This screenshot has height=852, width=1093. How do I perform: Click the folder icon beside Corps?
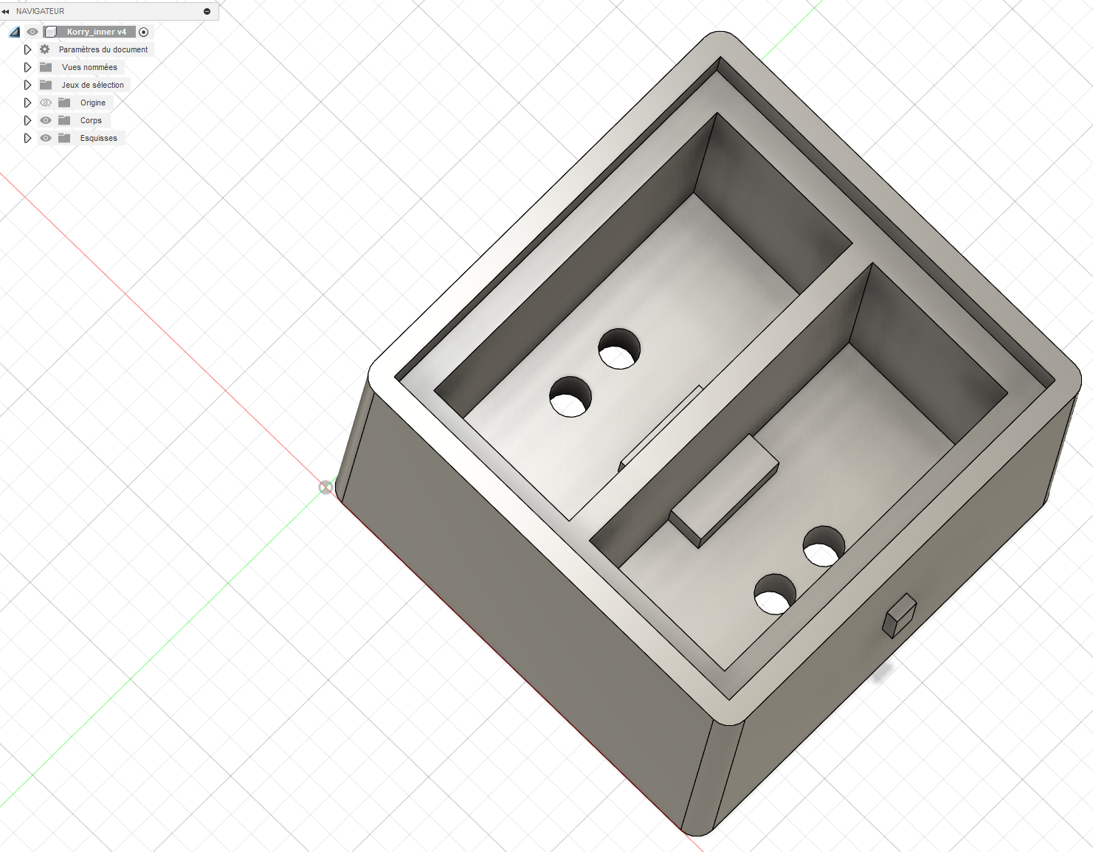(x=64, y=120)
